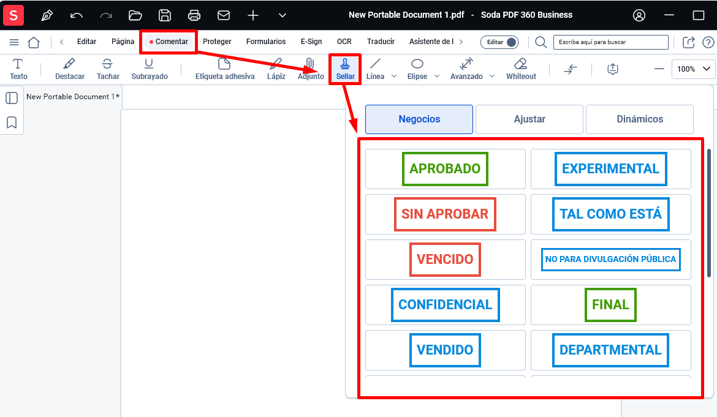This screenshot has height=417, width=717.
Task: Save the document with the disk icon
Action: coord(165,15)
